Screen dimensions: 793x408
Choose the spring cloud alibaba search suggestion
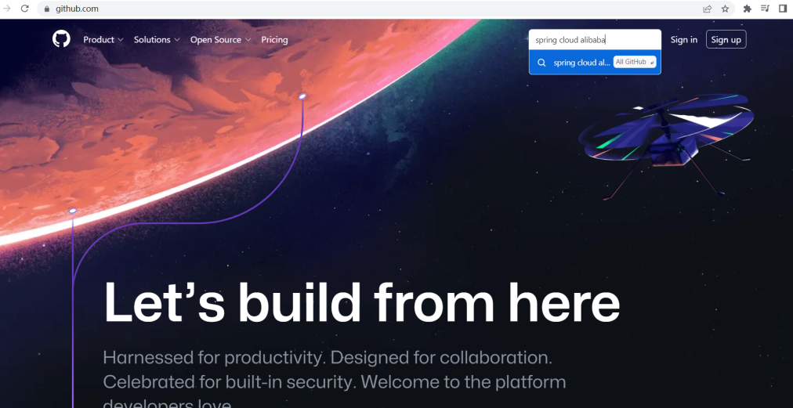(595, 63)
